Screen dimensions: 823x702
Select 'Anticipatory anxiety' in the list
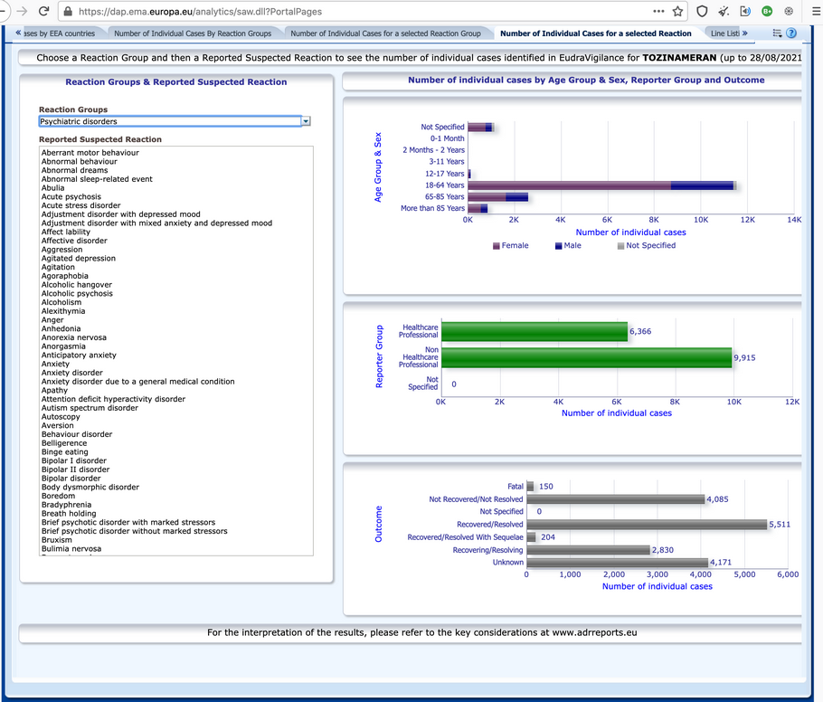tap(79, 356)
